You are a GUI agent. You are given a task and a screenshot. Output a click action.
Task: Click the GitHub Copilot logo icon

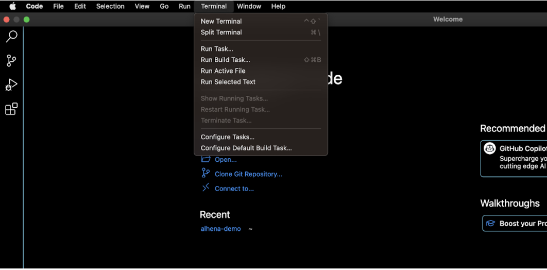(x=490, y=148)
